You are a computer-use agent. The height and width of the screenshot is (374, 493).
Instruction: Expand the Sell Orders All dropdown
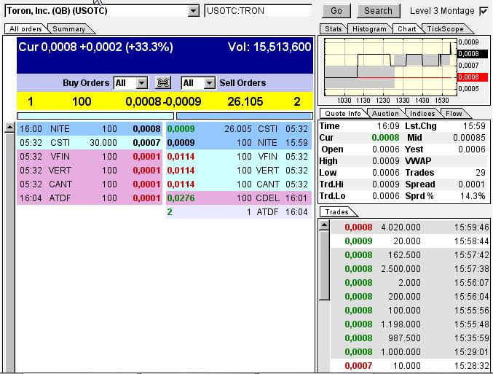[x=210, y=83]
